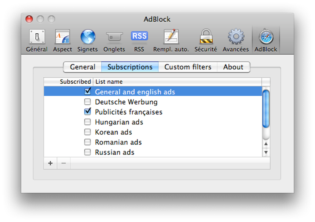
Task: Open the Sécurité lock pane
Action: coord(206,41)
